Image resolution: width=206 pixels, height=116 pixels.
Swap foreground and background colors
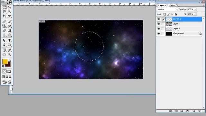[10, 60]
